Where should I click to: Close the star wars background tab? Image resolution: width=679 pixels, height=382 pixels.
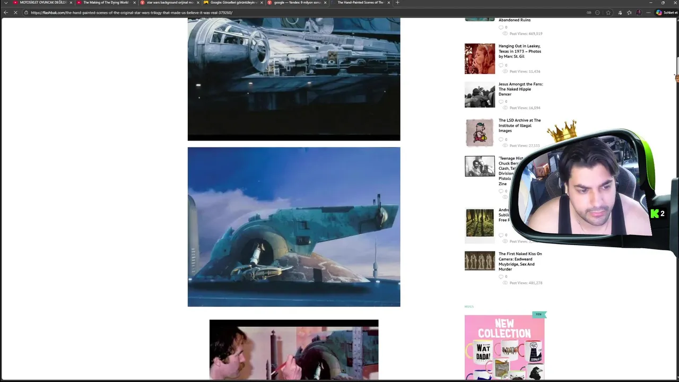(x=198, y=3)
